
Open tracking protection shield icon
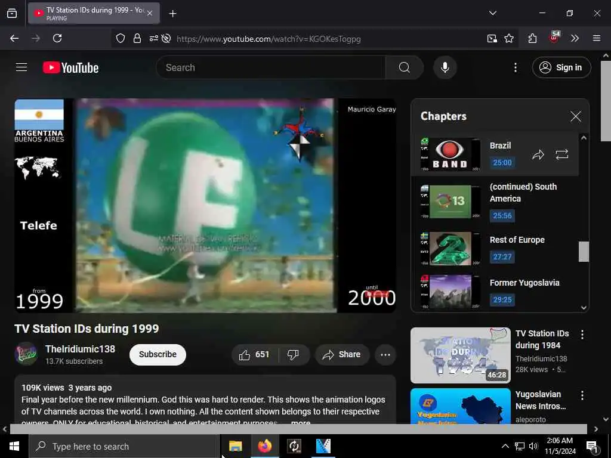121,38
